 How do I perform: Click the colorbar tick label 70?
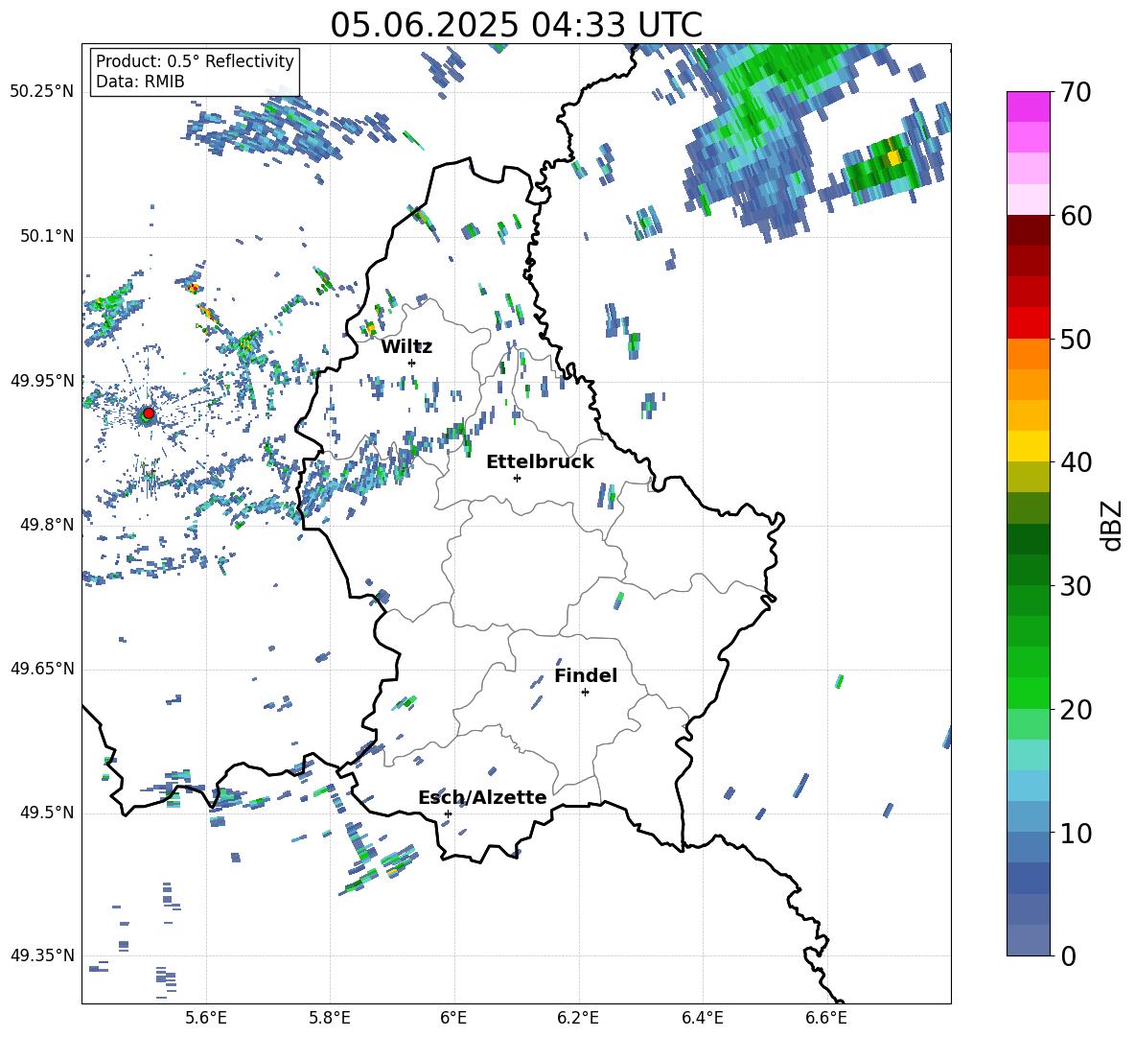click(x=1076, y=92)
